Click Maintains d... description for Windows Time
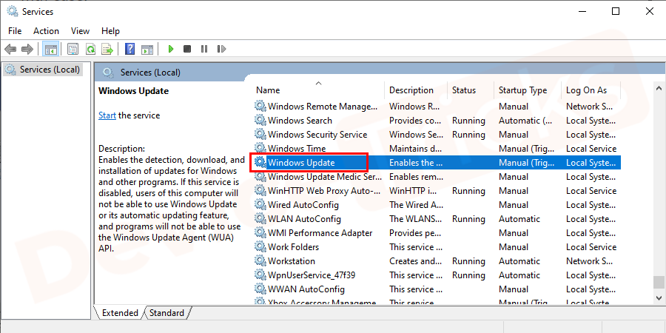The height and width of the screenshot is (333, 666). click(x=416, y=149)
